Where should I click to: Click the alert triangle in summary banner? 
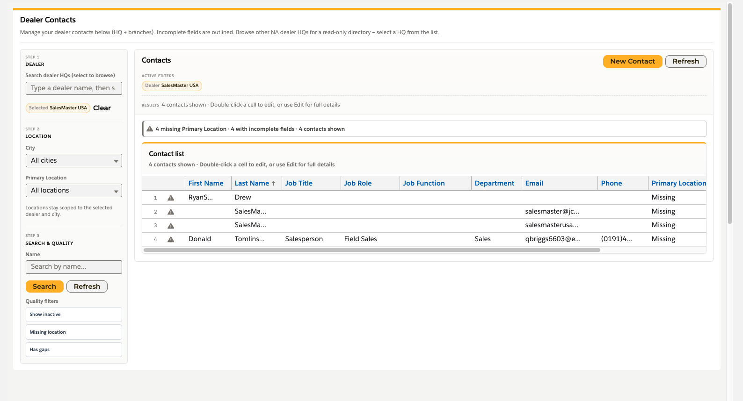coord(150,129)
